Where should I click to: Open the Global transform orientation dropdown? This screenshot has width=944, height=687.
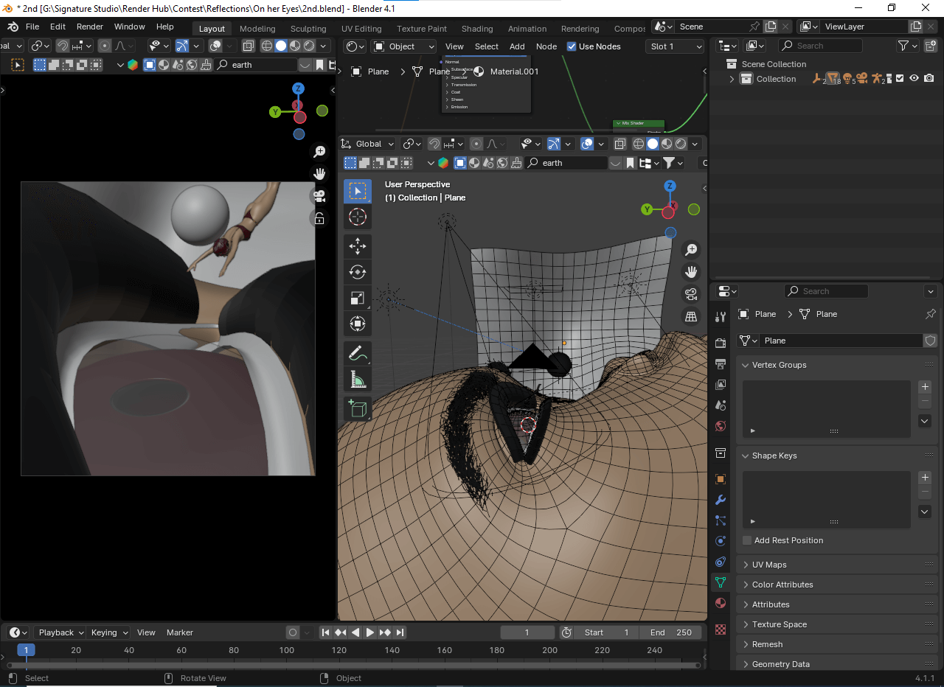pos(368,144)
